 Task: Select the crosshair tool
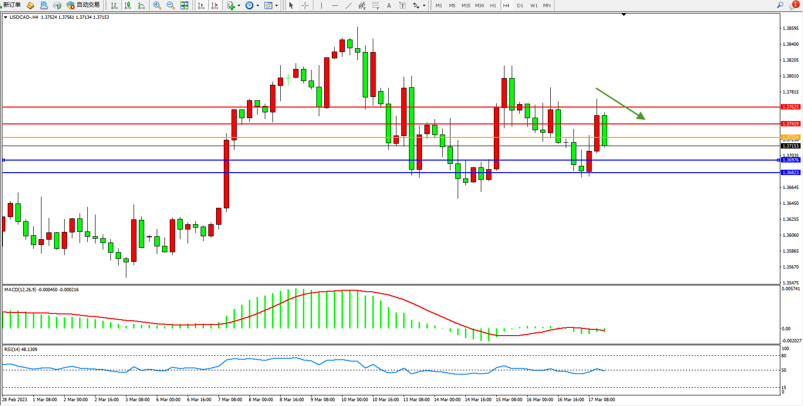[x=305, y=6]
